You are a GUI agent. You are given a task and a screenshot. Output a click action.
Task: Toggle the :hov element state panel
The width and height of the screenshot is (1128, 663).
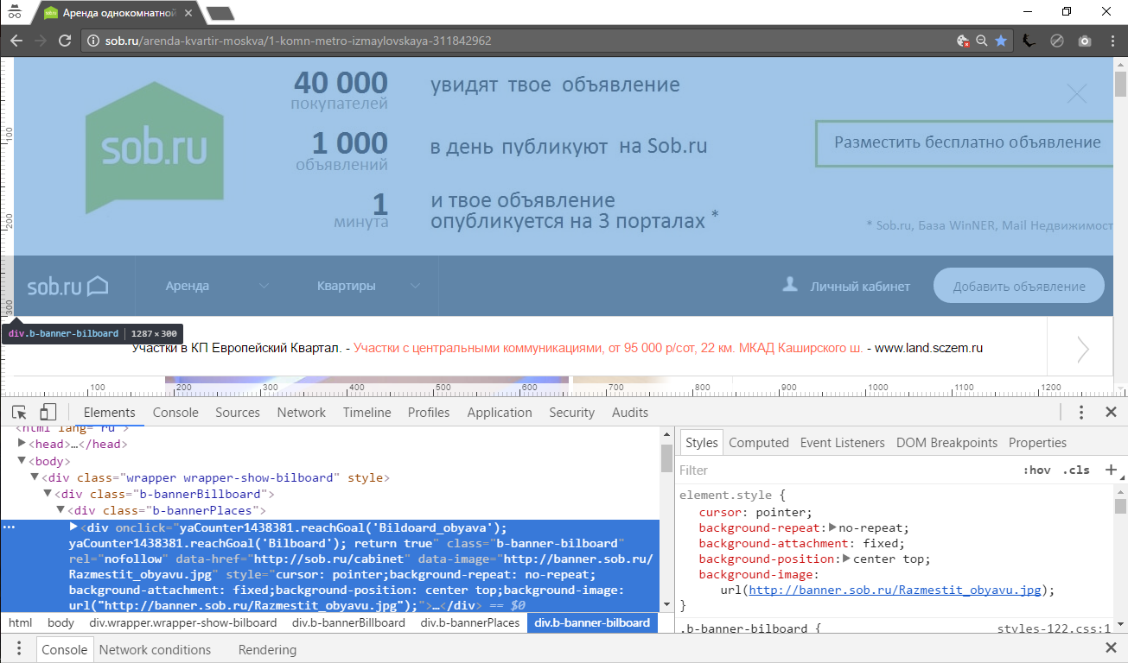click(x=1036, y=470)
